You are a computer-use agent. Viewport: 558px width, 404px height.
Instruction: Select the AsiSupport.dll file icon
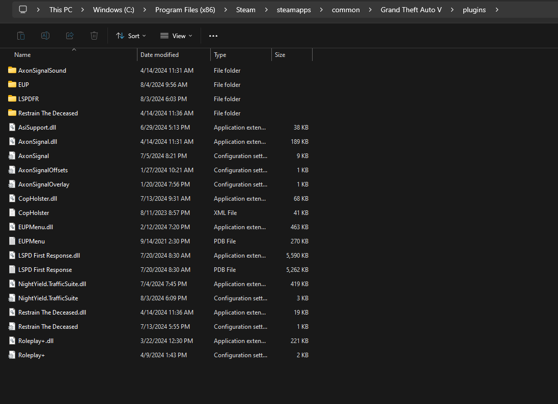[x=12, y=127]
